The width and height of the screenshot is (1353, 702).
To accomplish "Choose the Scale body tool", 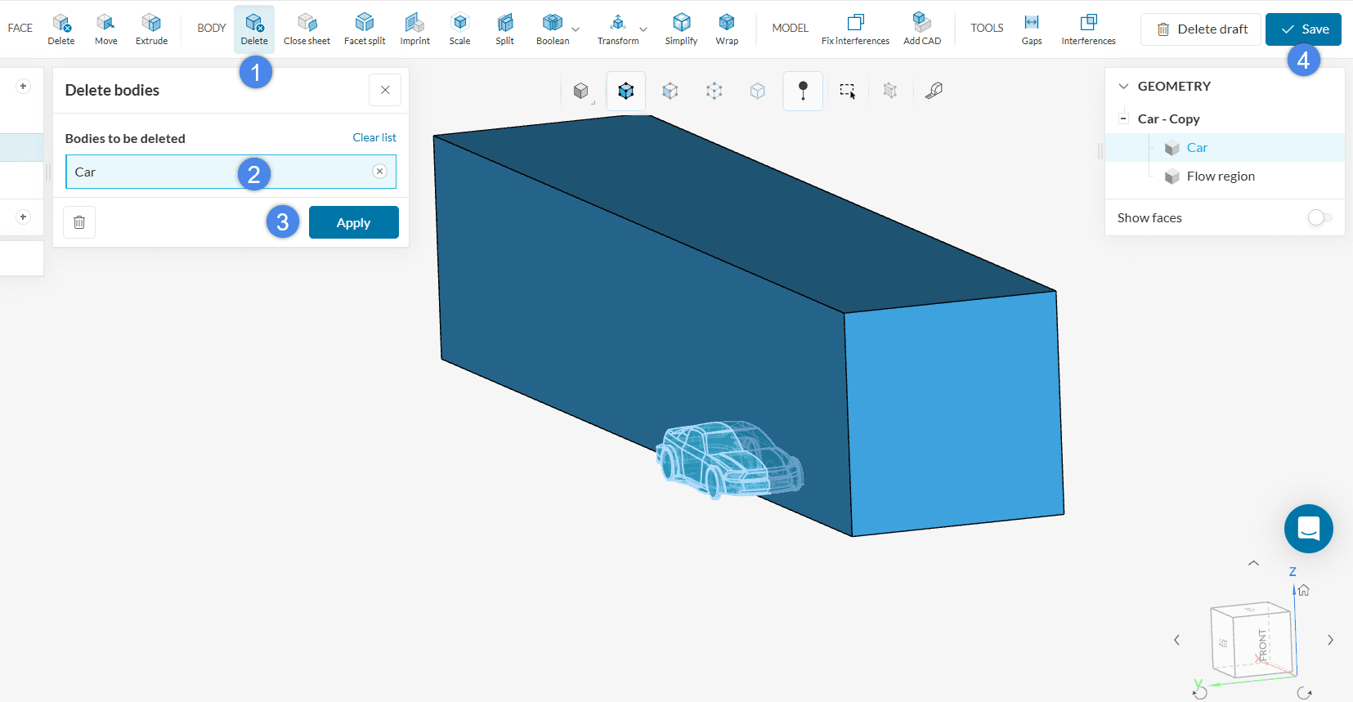I will pyautogui.click(x=459, y=29).
